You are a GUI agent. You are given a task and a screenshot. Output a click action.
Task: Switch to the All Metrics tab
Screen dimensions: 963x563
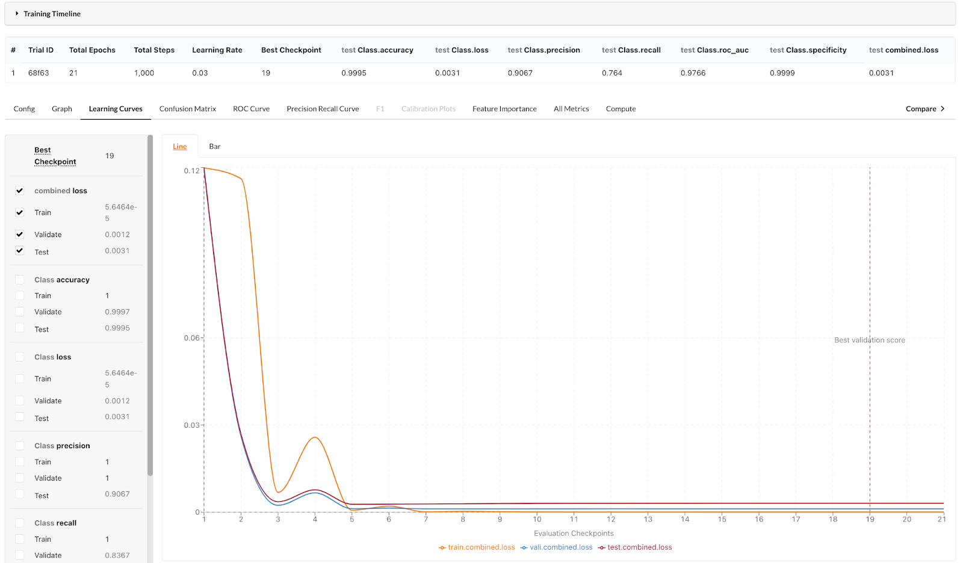click(571, 109)
